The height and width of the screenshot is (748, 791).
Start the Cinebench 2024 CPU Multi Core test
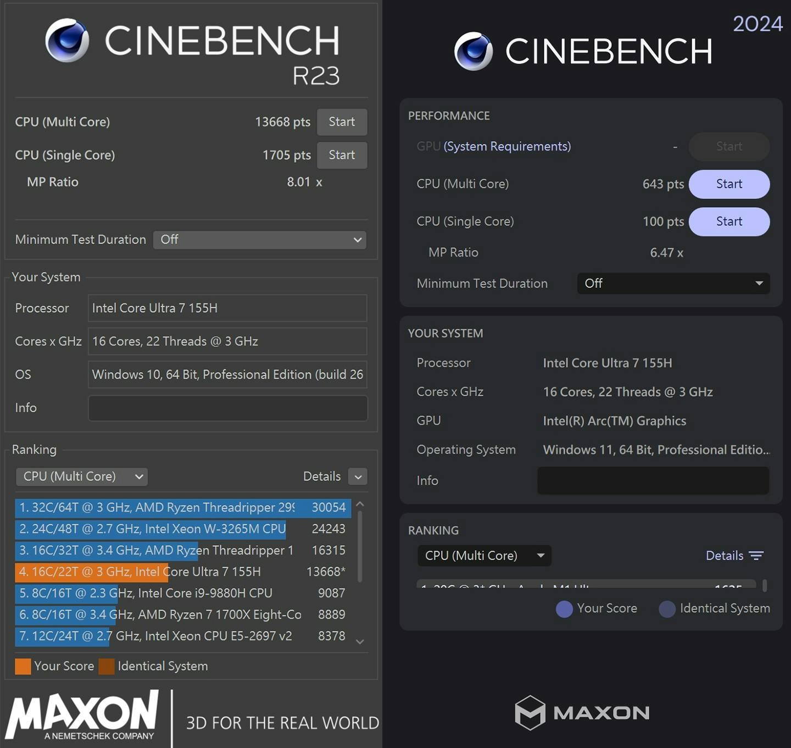(x=729, y=184)
